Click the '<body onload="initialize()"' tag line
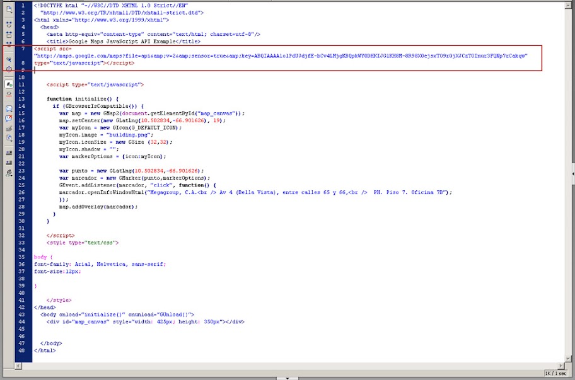This screenshot has height=380, width=575. [117, 314]
